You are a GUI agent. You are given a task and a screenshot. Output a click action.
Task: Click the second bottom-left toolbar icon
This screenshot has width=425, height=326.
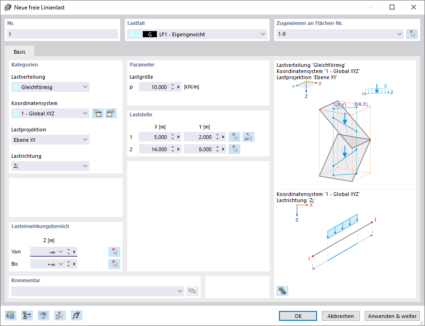point(27,316)
